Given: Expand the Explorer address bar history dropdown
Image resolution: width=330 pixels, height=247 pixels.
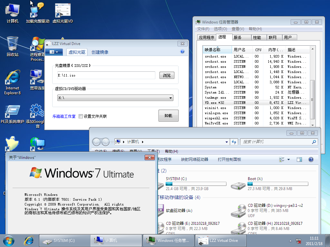Looking at the screenshot, I should point(227,142).
